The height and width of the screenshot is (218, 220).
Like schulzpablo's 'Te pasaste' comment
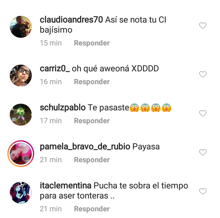[x=203, y=113]
